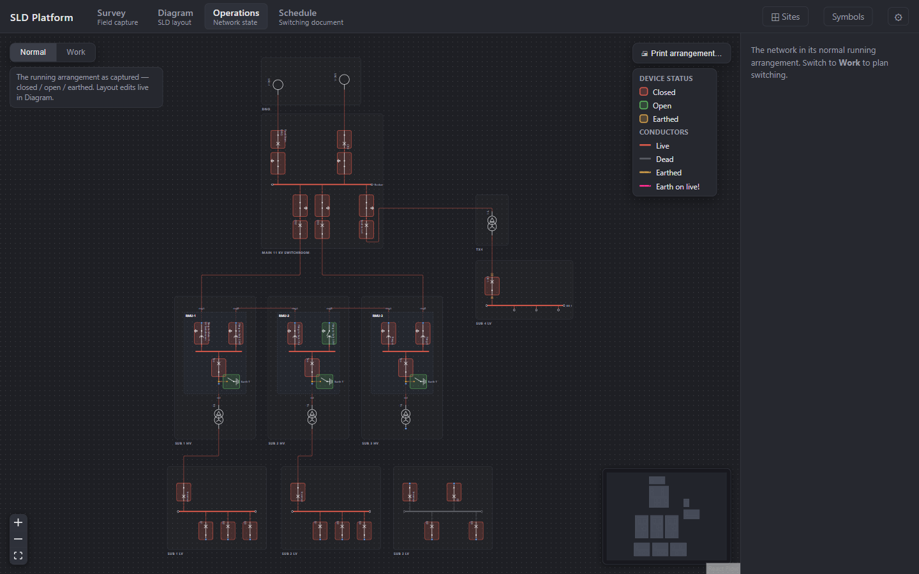Image resolution: width=919 pixels, height=574 pixels.
Task: Click Print arrangement button
Action: (x=682, y=54)
